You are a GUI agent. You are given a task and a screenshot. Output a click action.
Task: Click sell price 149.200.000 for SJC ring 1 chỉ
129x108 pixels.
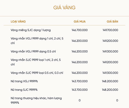pyautogui.click(x=110, y=62)
